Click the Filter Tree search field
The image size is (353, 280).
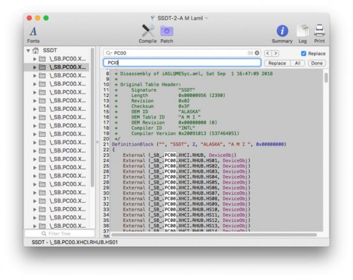click(59, 234)
